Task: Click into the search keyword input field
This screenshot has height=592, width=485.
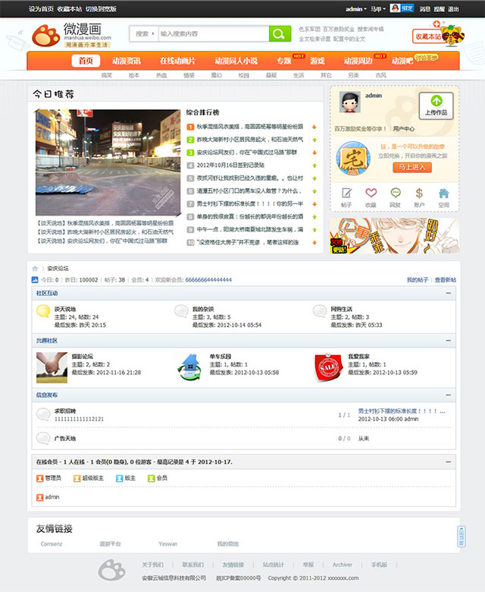Action: (x=212, y=34)
